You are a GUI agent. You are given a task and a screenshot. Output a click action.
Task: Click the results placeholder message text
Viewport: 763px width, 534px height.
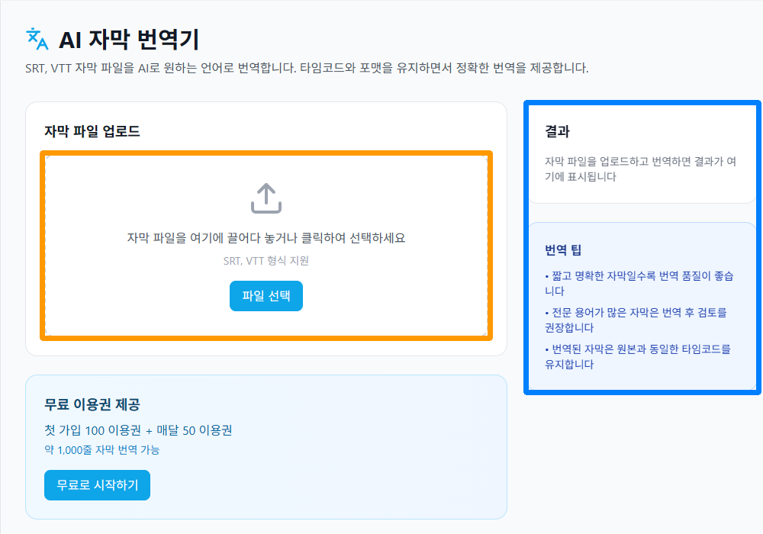click(640, 169)
